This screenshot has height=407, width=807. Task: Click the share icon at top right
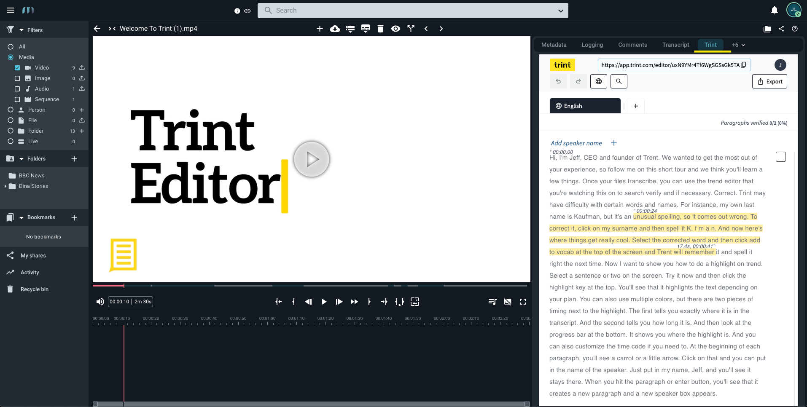click(781, 29)
